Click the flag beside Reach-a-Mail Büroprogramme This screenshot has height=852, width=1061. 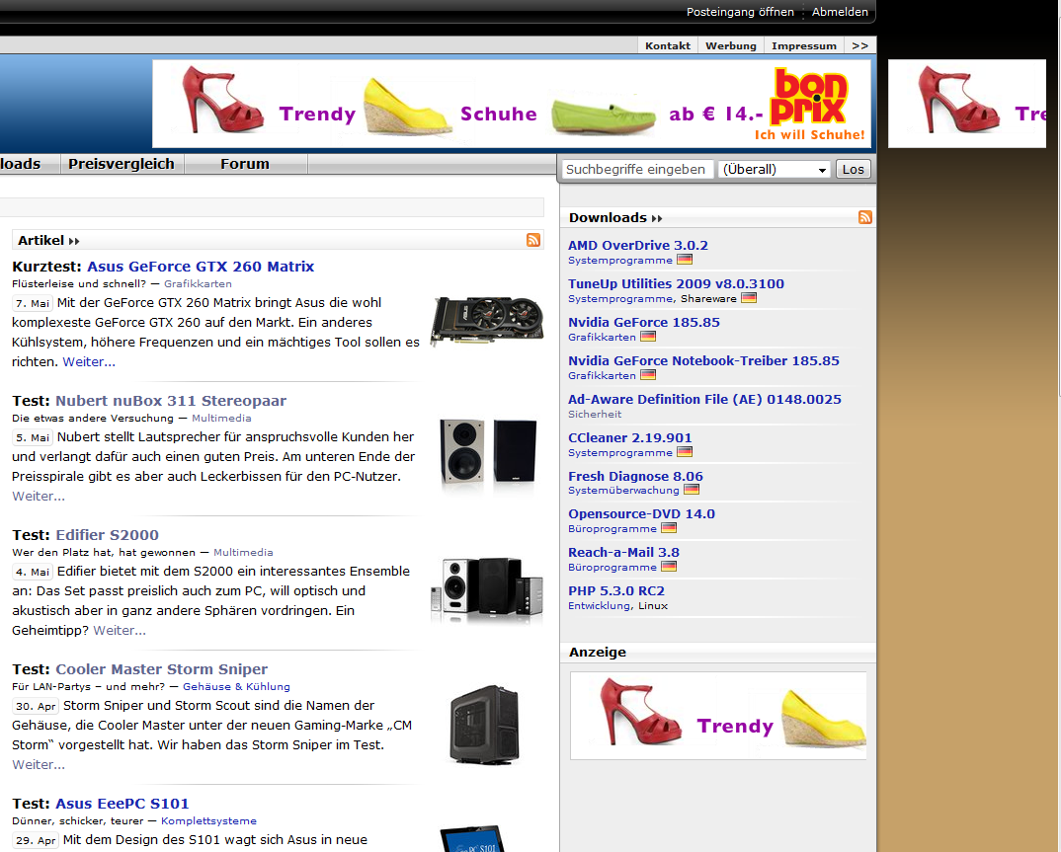[x=669, y=568]
